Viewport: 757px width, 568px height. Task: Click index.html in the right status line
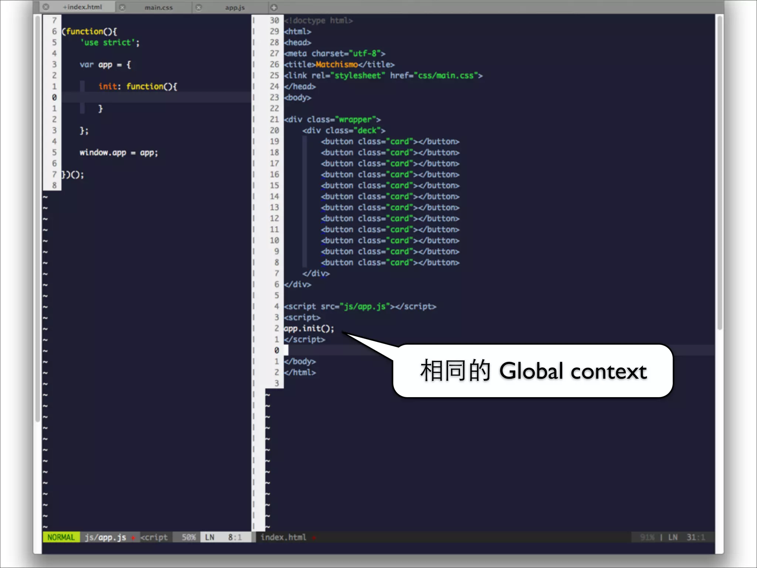pyautogui.click(x=284, y=537)
